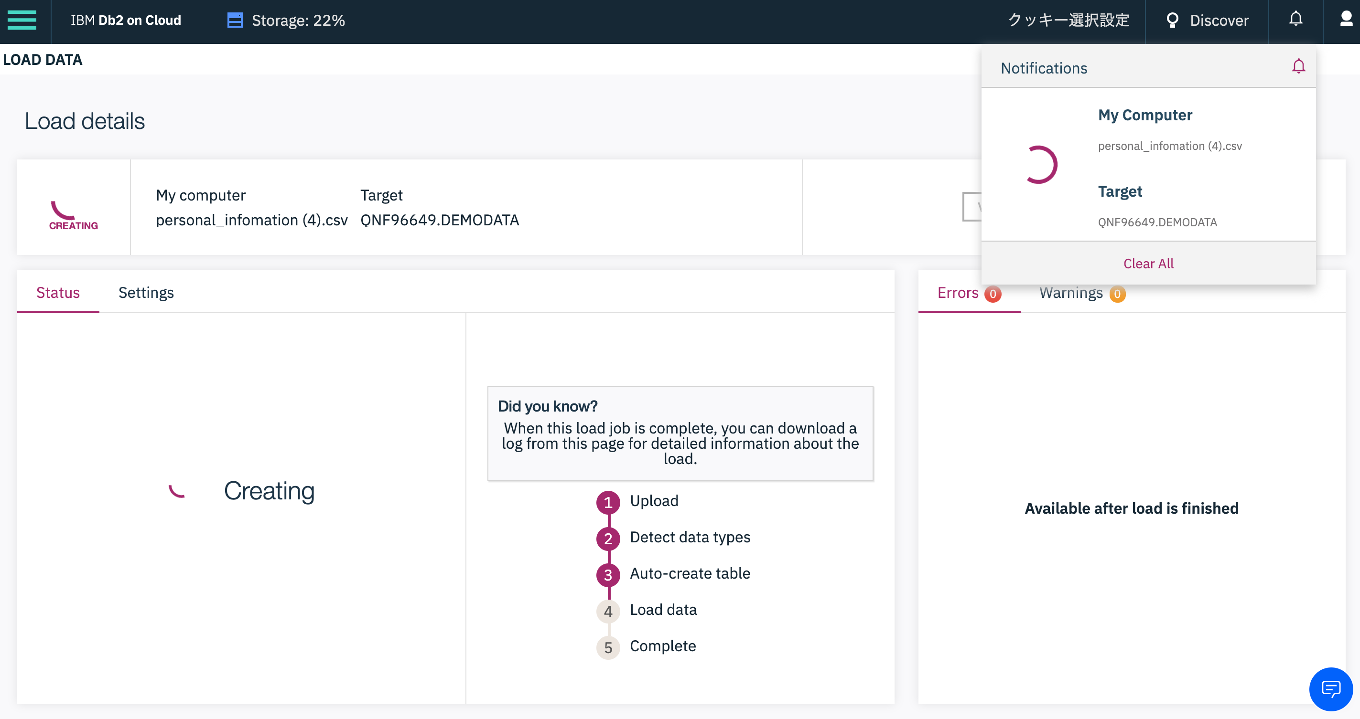Viewport: 1360px width, 719px height.
Task: Open the user profile icon
Action: coord(1346,20)
